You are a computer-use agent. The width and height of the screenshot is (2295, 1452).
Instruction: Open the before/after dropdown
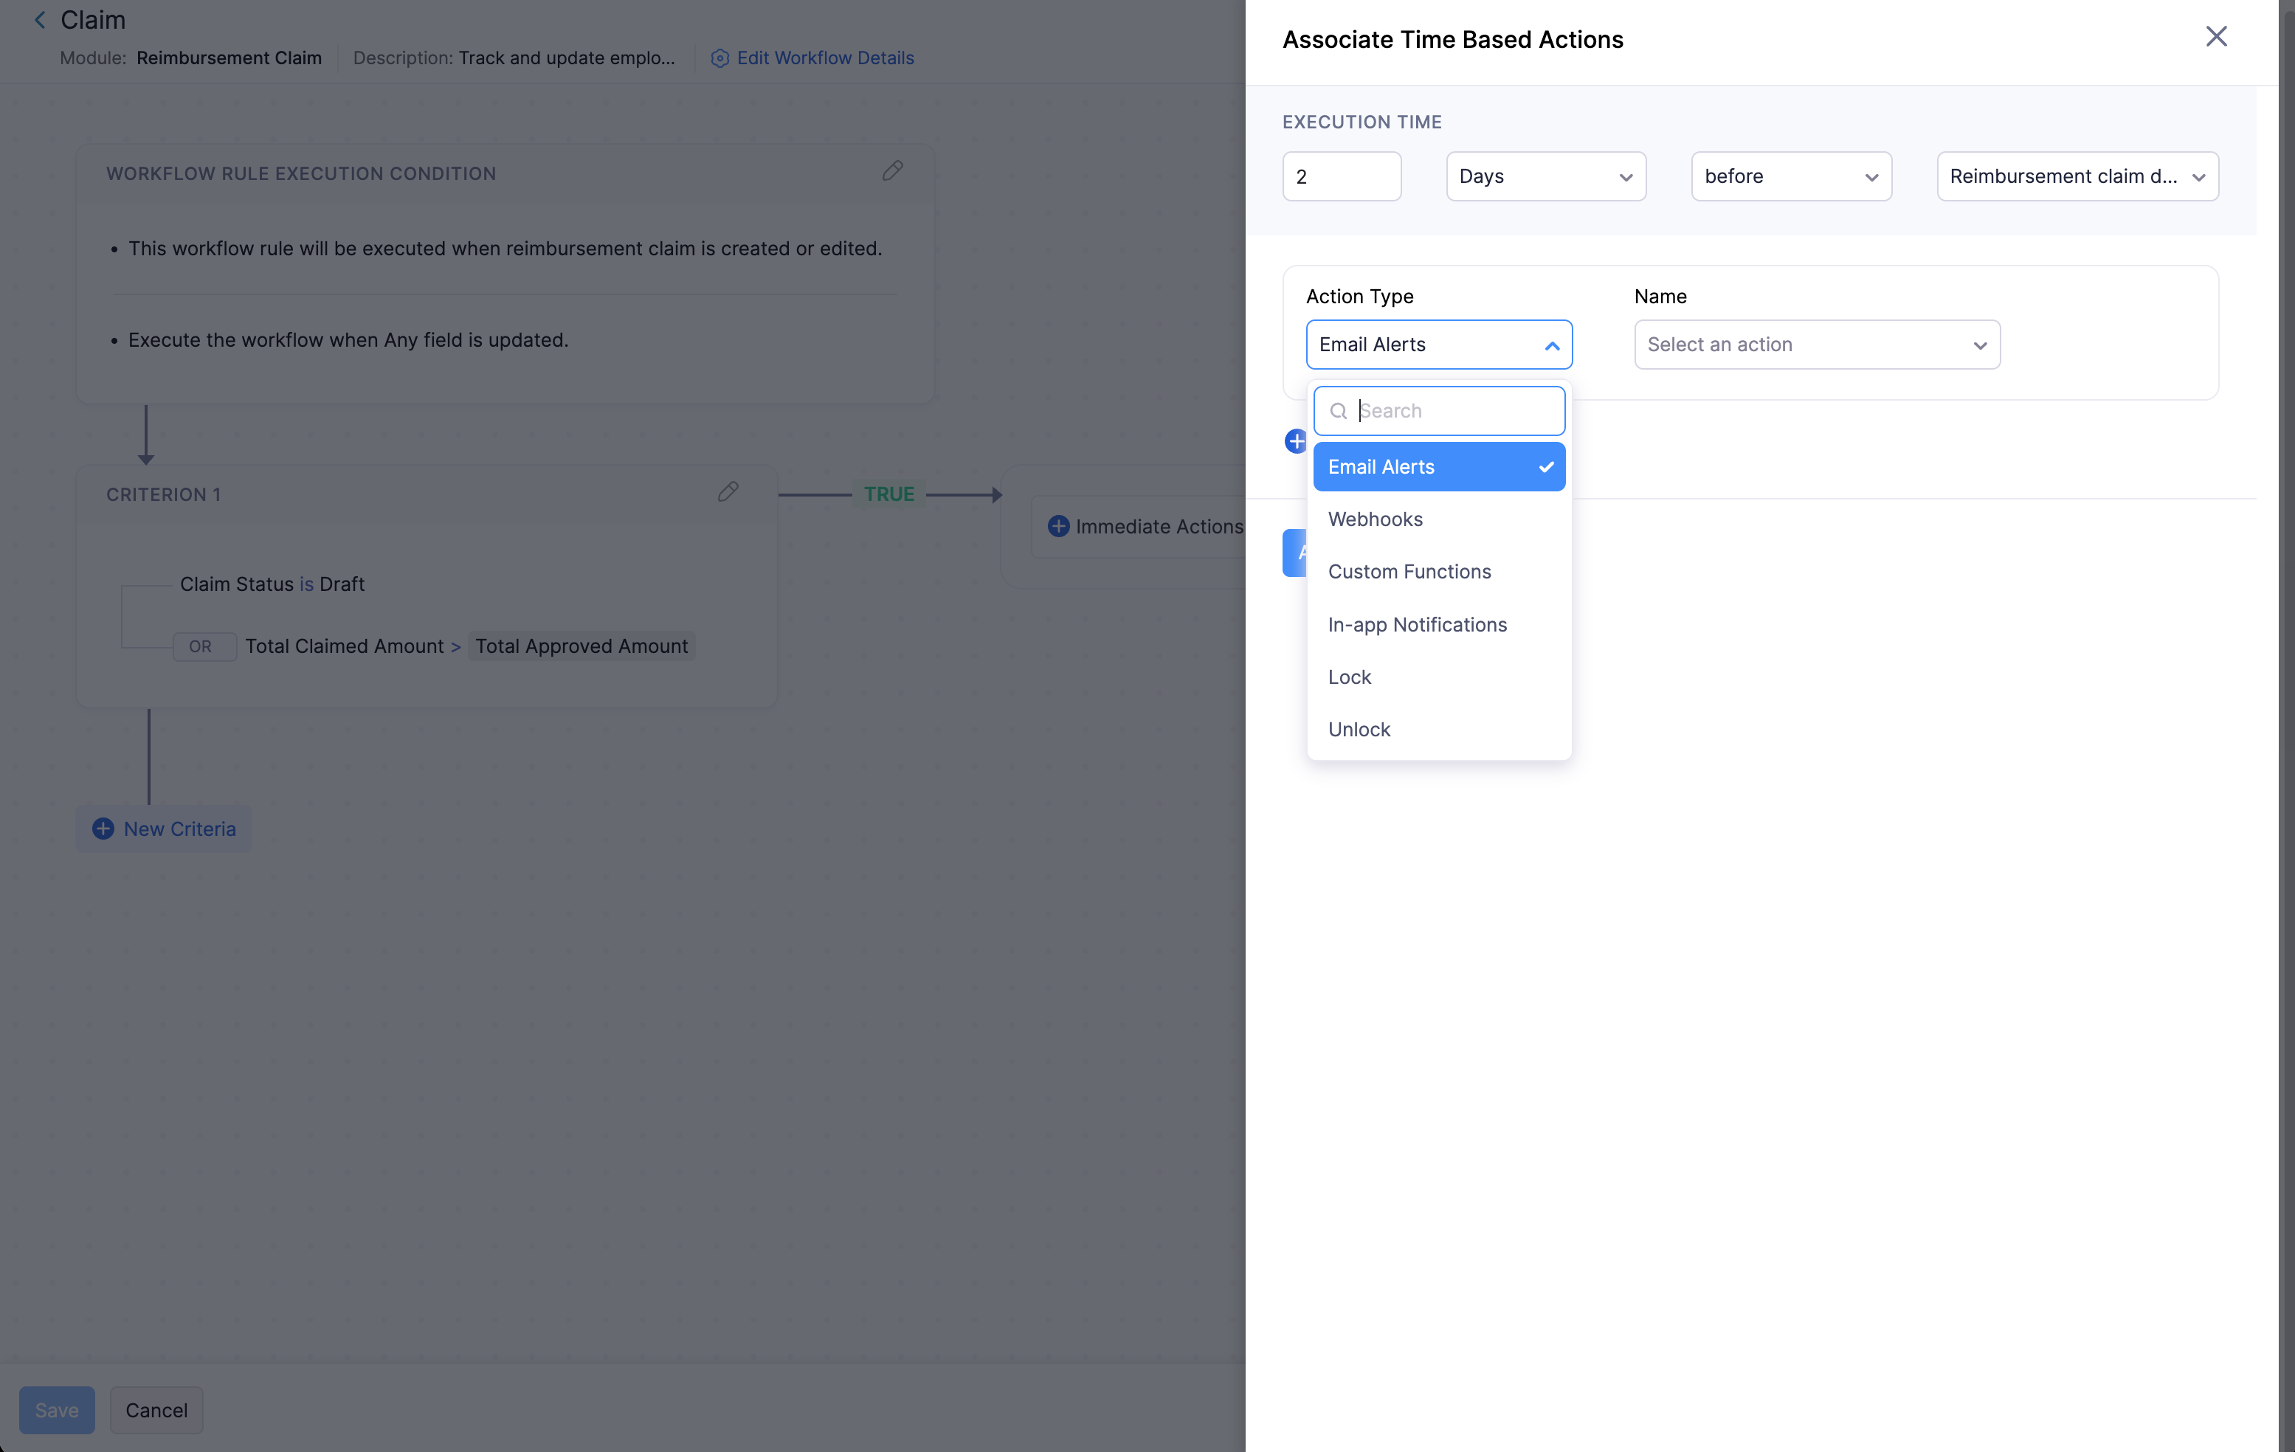tap(1791, 176)
